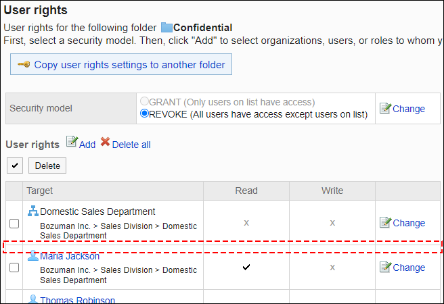Click the Security model label cell
Screen dimensions: 444x304
point(71,109)
